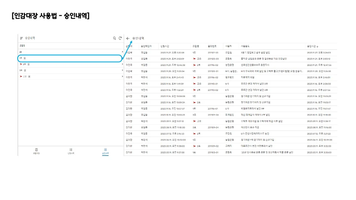Select the 3조 group row
This screenshot has height=200, width=356.
71,70
